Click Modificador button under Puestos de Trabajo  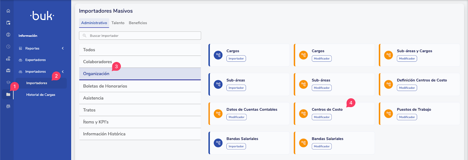tap(407, 117)
